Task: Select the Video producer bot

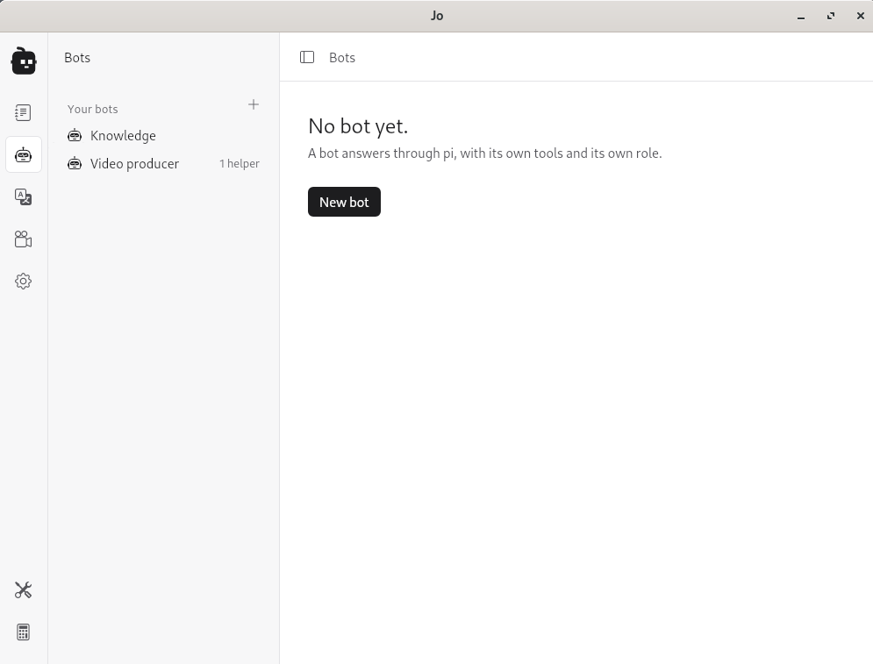Action: (x=163, y=164)
